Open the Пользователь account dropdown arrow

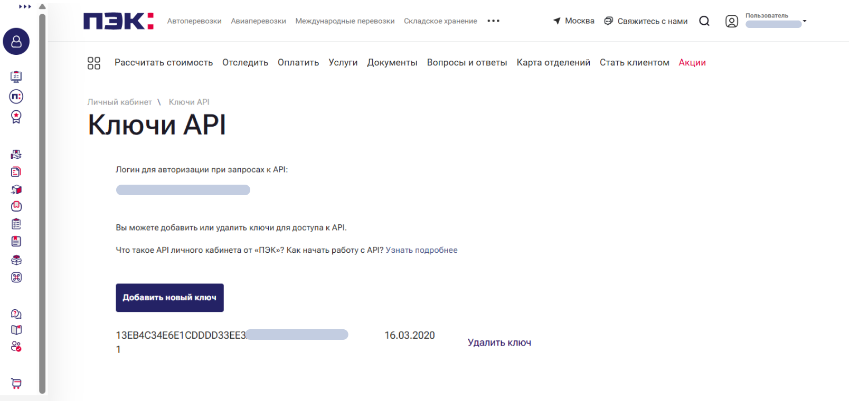pyautogui.click(x=805, y=21)
